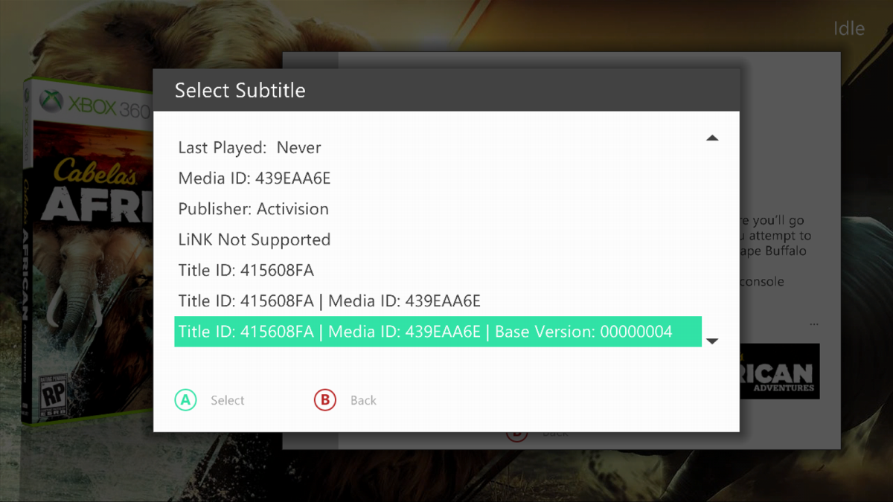Click the "Select Subtitle" dialog header
Image resolution: width=893 pixels, height=502 pixels.
[240, 91]
